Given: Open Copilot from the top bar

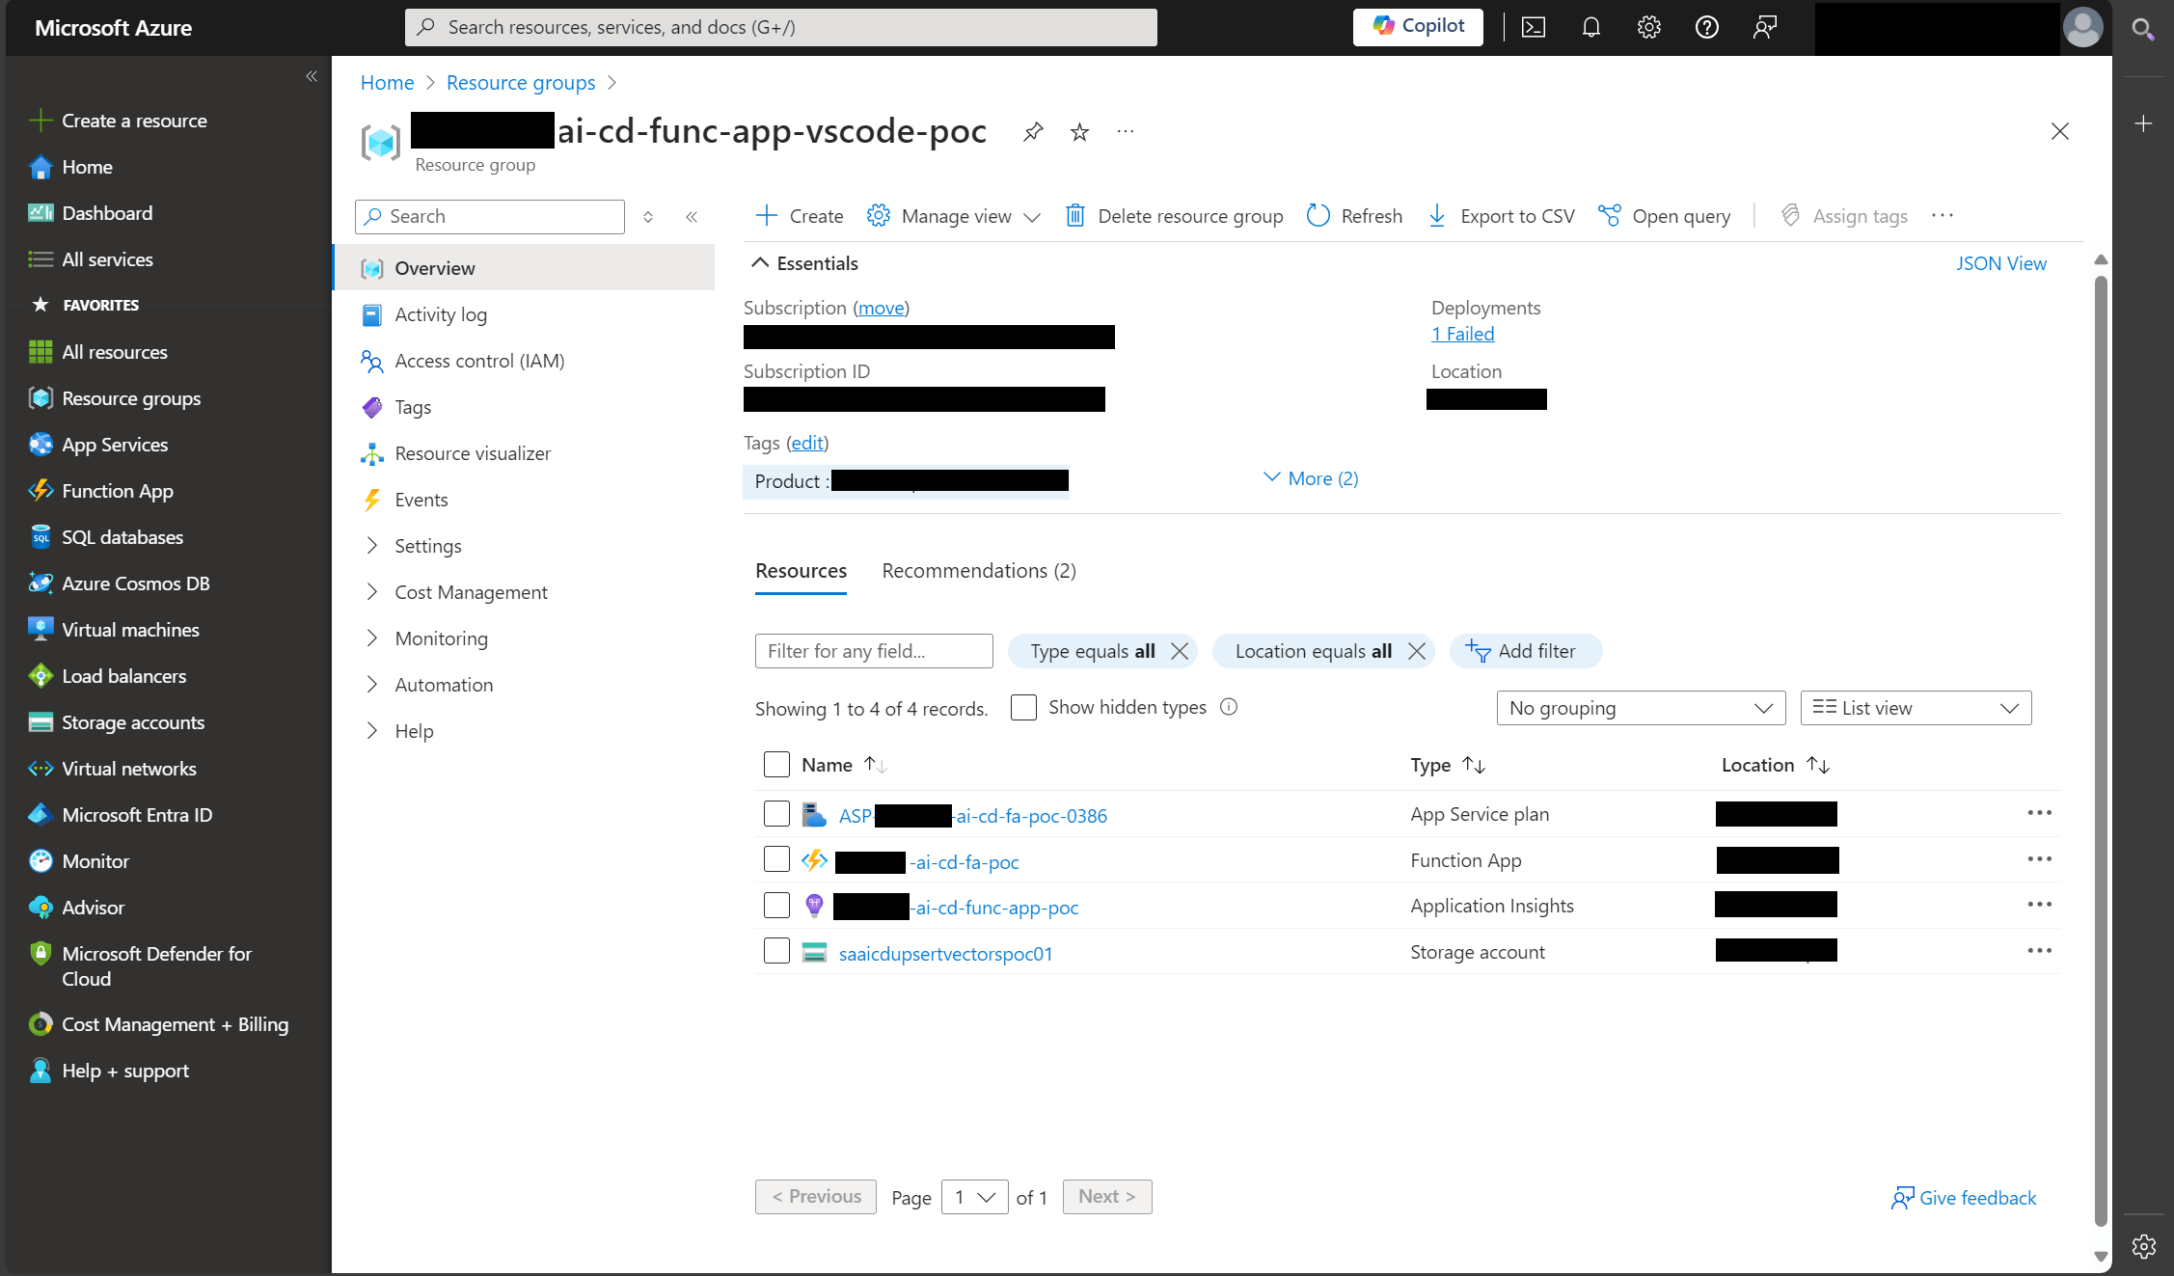Looking at the screenshot, I should coord(1416,26).
